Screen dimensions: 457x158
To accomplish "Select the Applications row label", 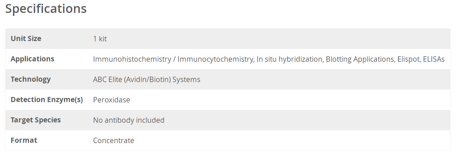I will (x=32, y=59).
